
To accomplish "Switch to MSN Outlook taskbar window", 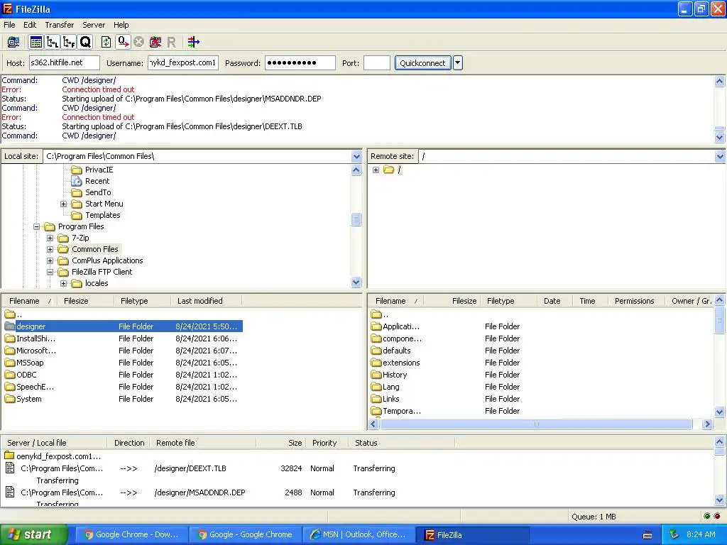I will click(358, 535).
